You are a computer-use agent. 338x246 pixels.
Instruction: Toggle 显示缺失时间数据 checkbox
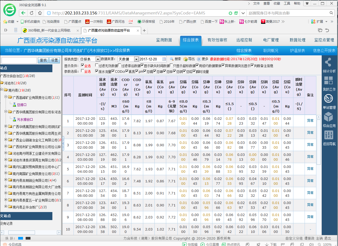point(142,66)
